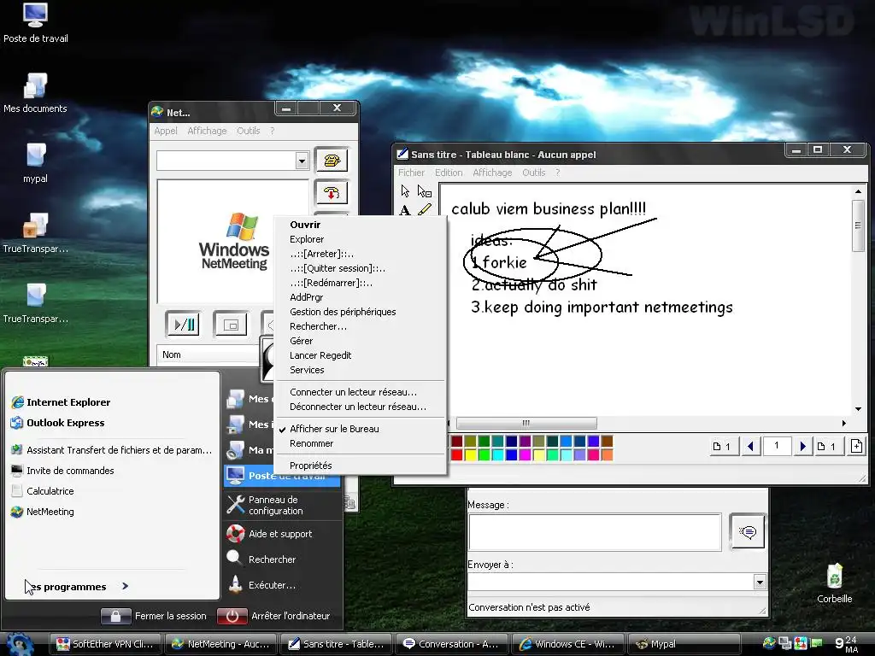The height and width of the screenshot is (656, 875).
Task: Expand Tous les programmes arrow
Action: (125, 586)
